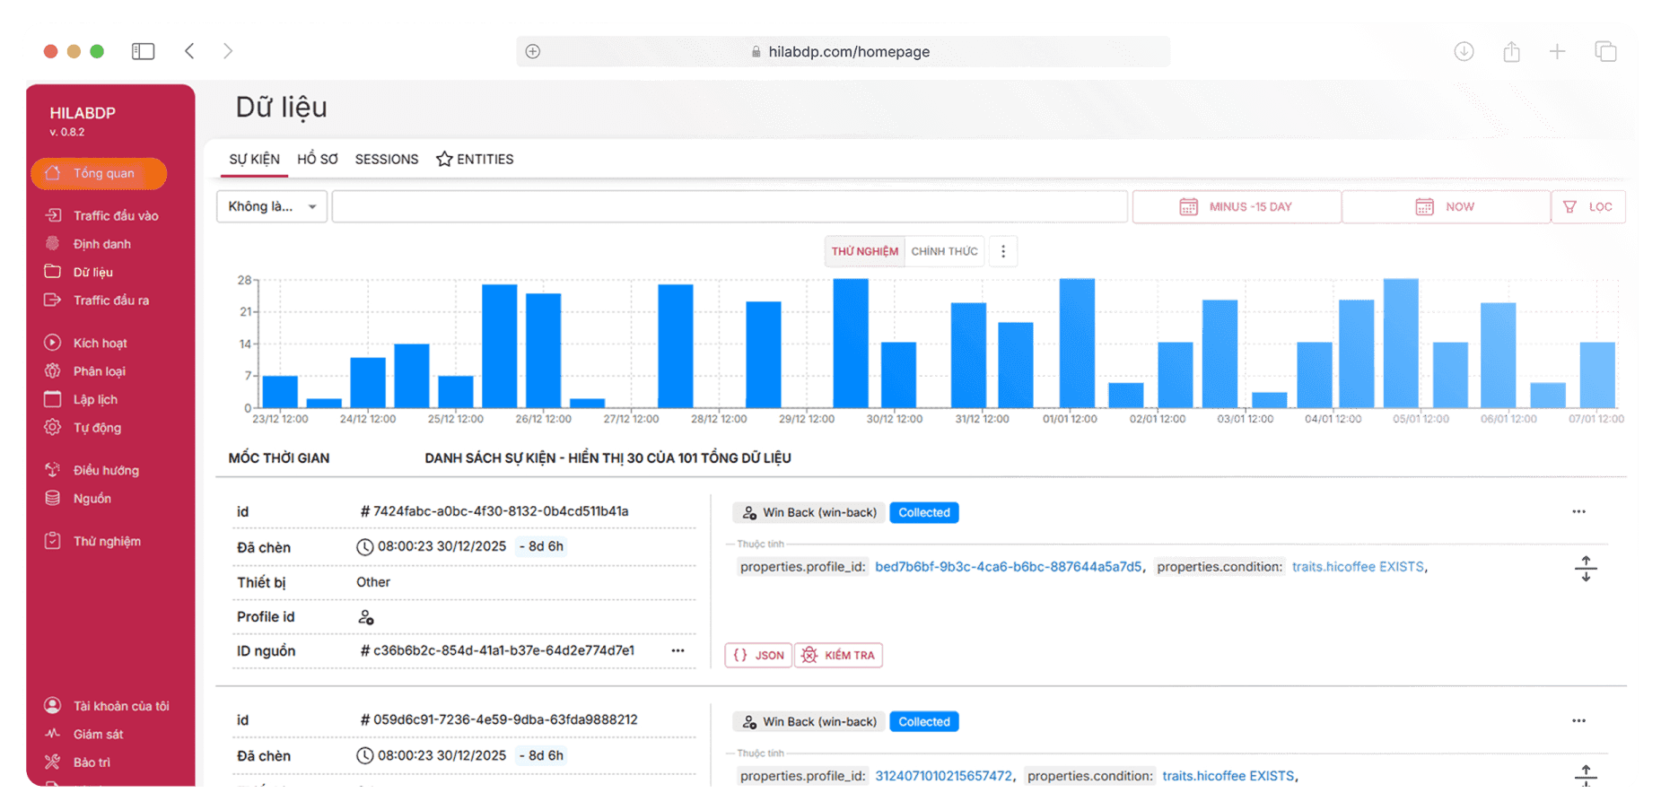Click the hilabdp.com/homepage address bar

pyautogui.click(x=843, y=51)
